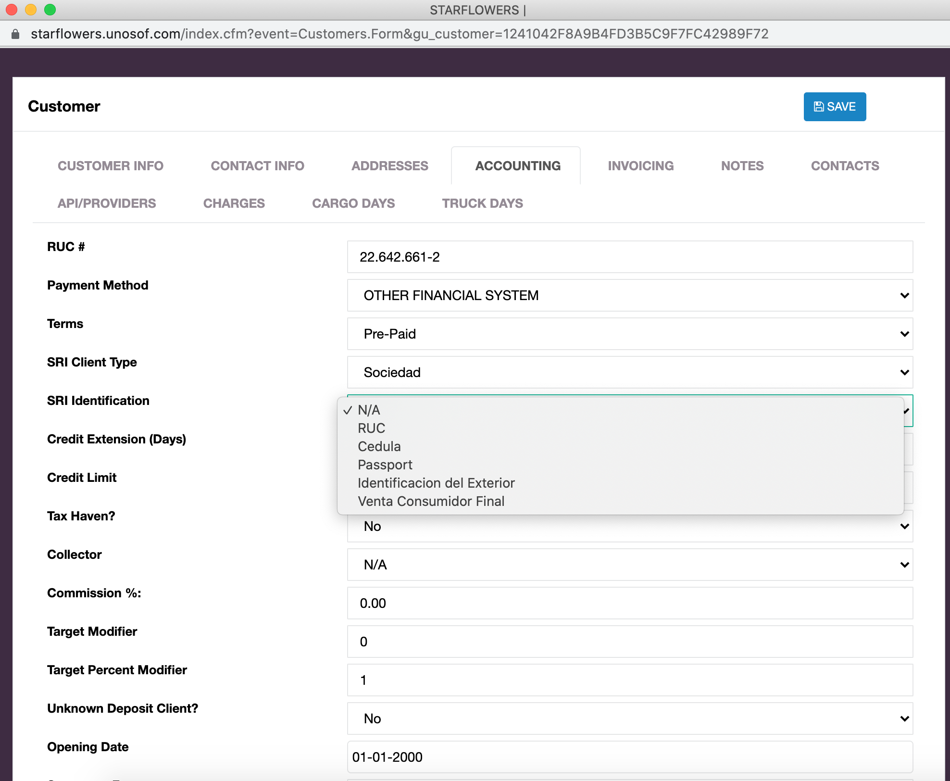This screenshot has height=781, width=950.
Task: Click the blue SAVE button
Action: (834, 107)
